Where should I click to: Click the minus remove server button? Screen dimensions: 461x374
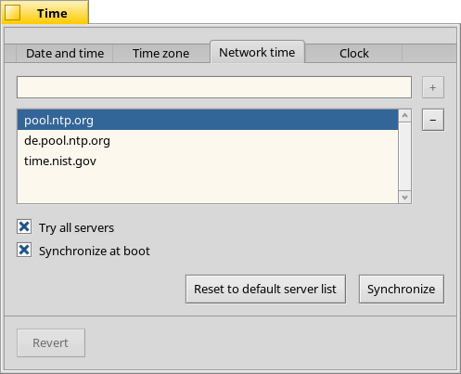[x=433, y=120]
